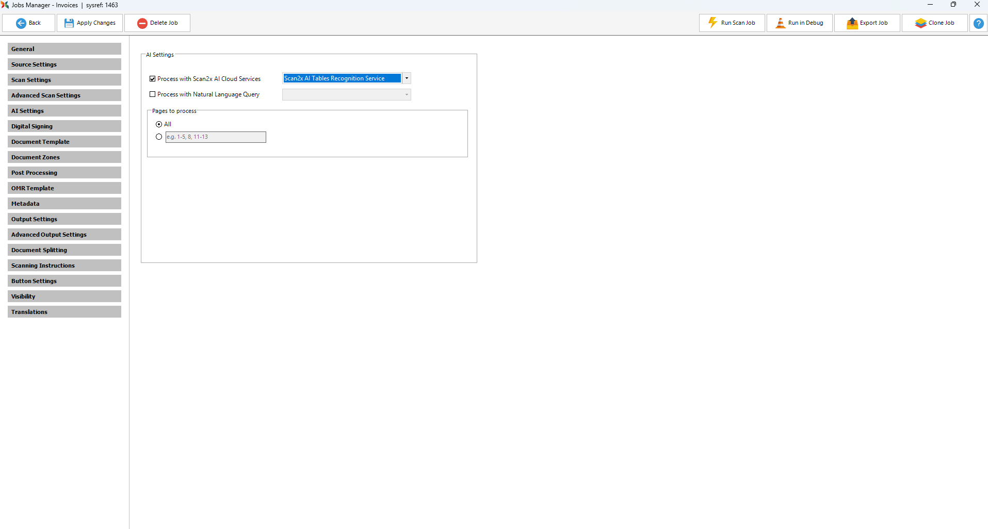
Task: Select the custom page range radio button
Action: coord(159,137)
